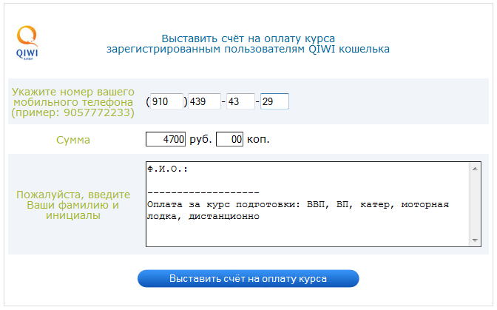Click the text area's vertical scrollbar track
The image size is (497, 310).
click(x=475, y=203)
